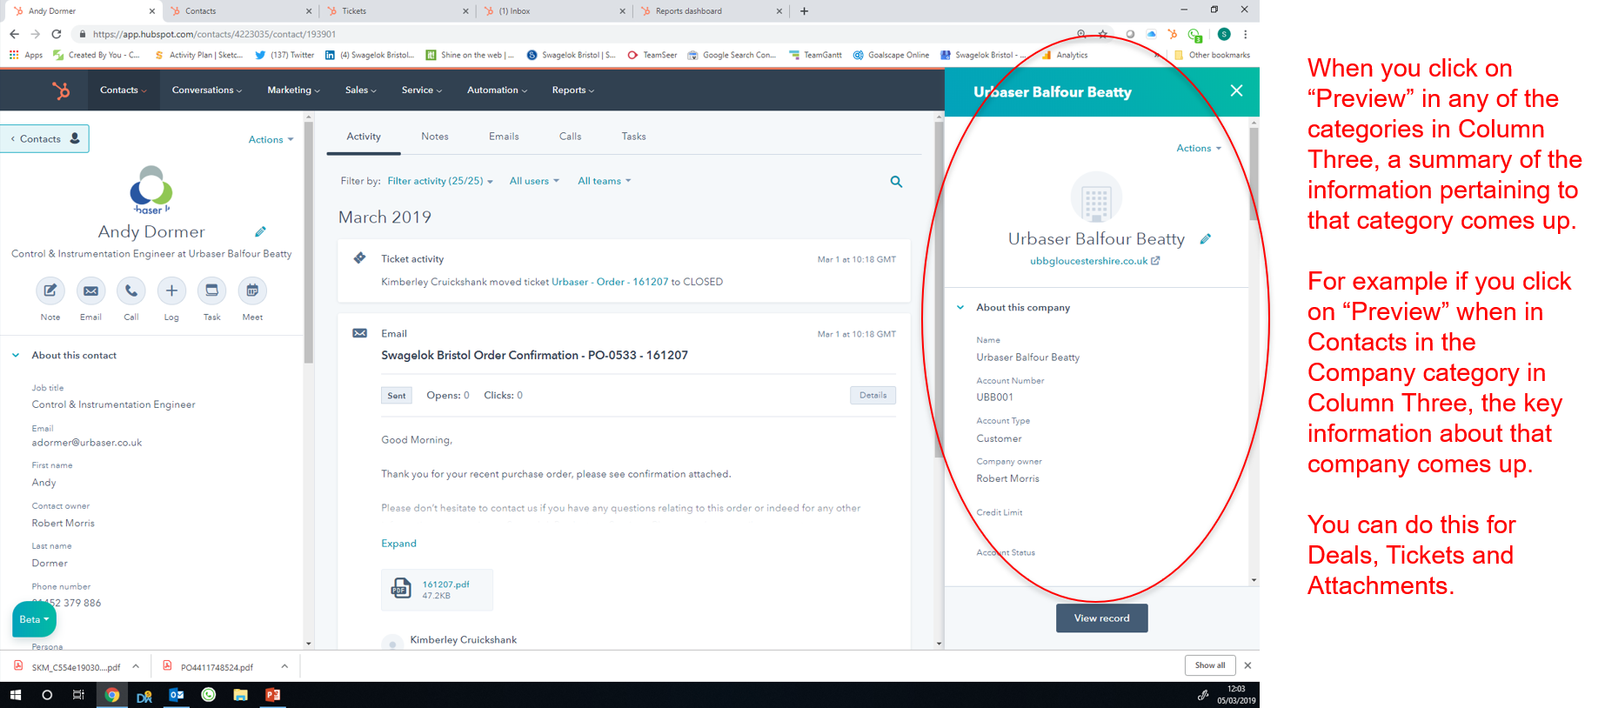Open a new browser tab

coord(804,11)
